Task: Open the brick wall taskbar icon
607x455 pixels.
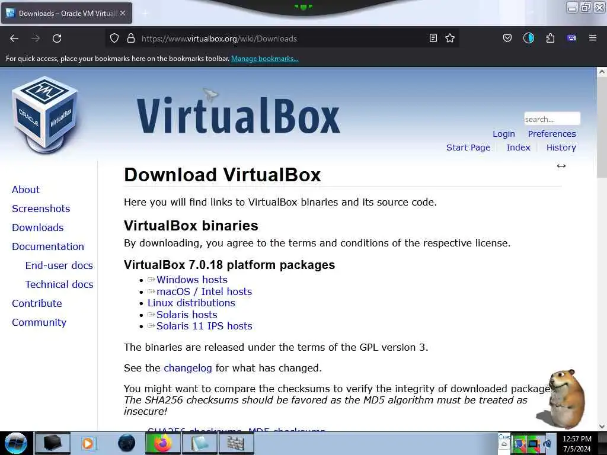Action: pos(237,443)
